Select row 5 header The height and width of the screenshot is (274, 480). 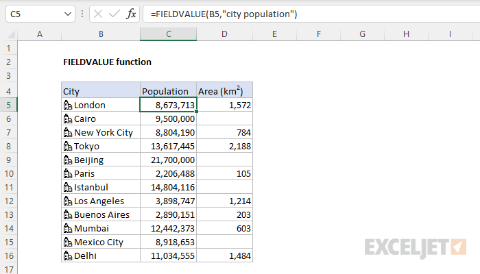click(8, 105)
